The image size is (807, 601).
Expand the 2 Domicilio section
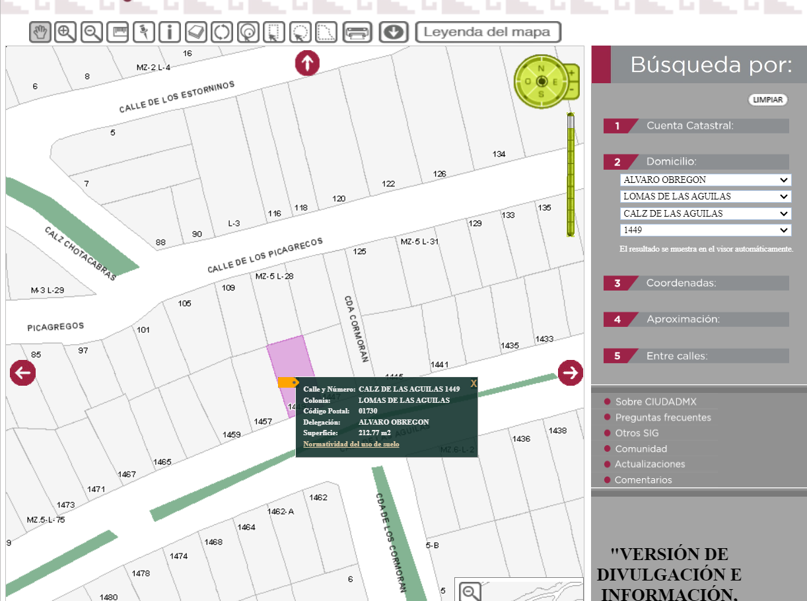[x=696, y=162]
